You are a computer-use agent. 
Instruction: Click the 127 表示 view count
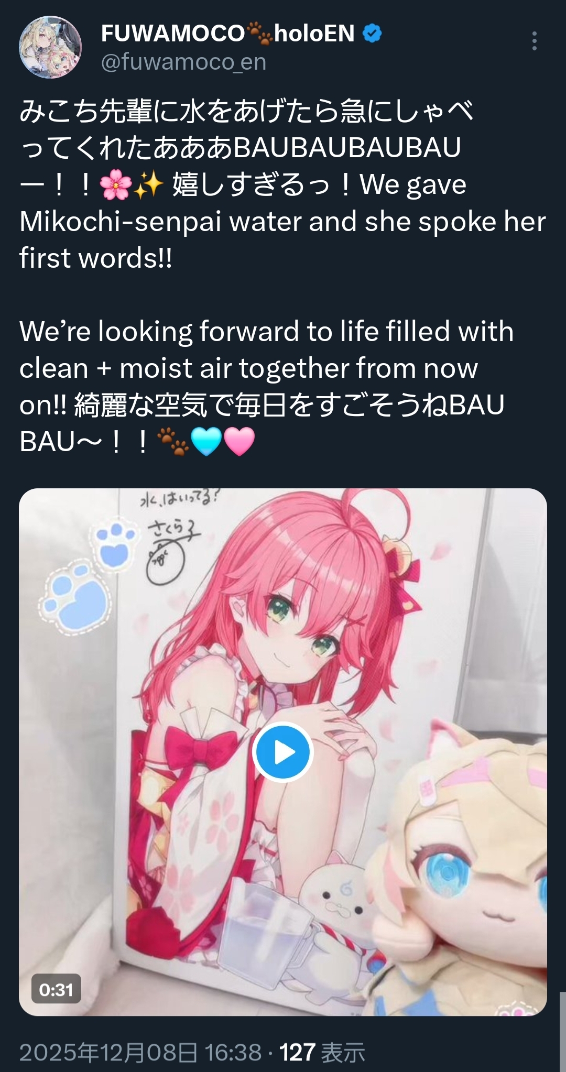[x=322, y=1052]
